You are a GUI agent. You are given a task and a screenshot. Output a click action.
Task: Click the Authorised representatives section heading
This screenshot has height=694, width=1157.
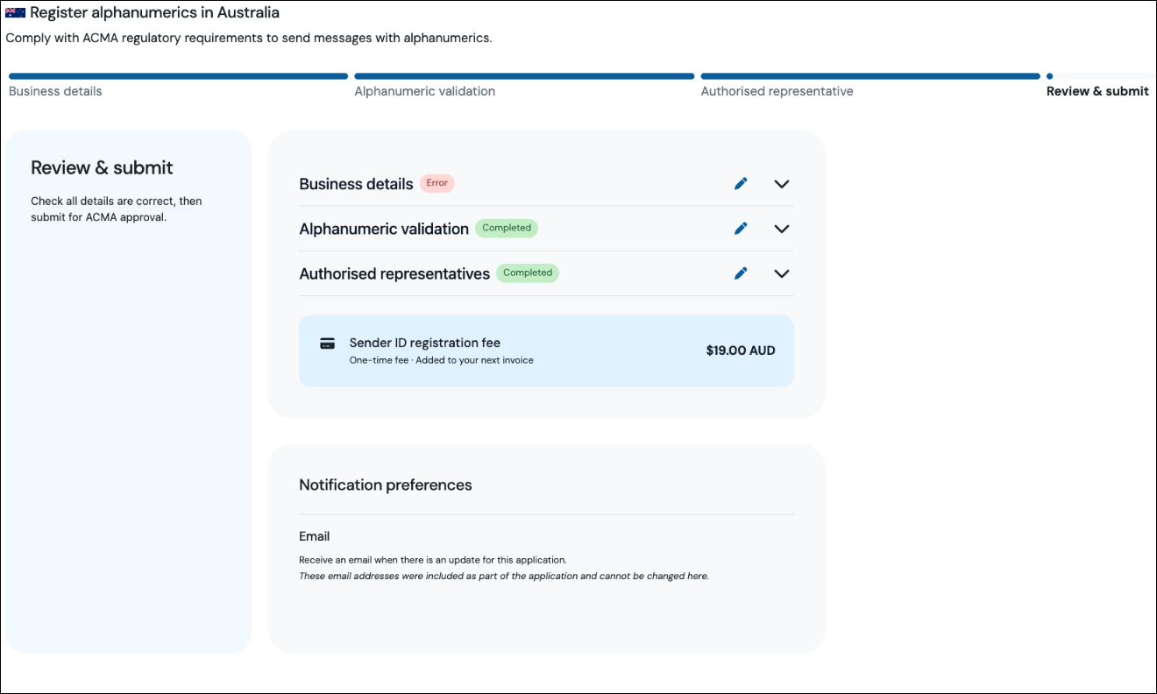click(394, 274)
